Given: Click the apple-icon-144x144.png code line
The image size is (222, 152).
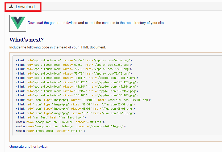Looking at the screenshot, I should point(77,87).
